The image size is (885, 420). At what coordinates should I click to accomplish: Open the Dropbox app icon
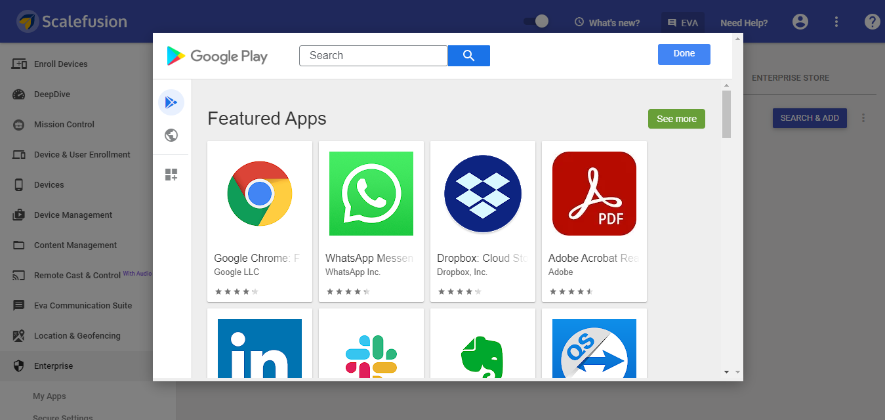483,194
